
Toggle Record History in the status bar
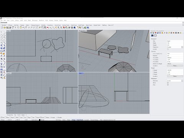pos(94,120)
